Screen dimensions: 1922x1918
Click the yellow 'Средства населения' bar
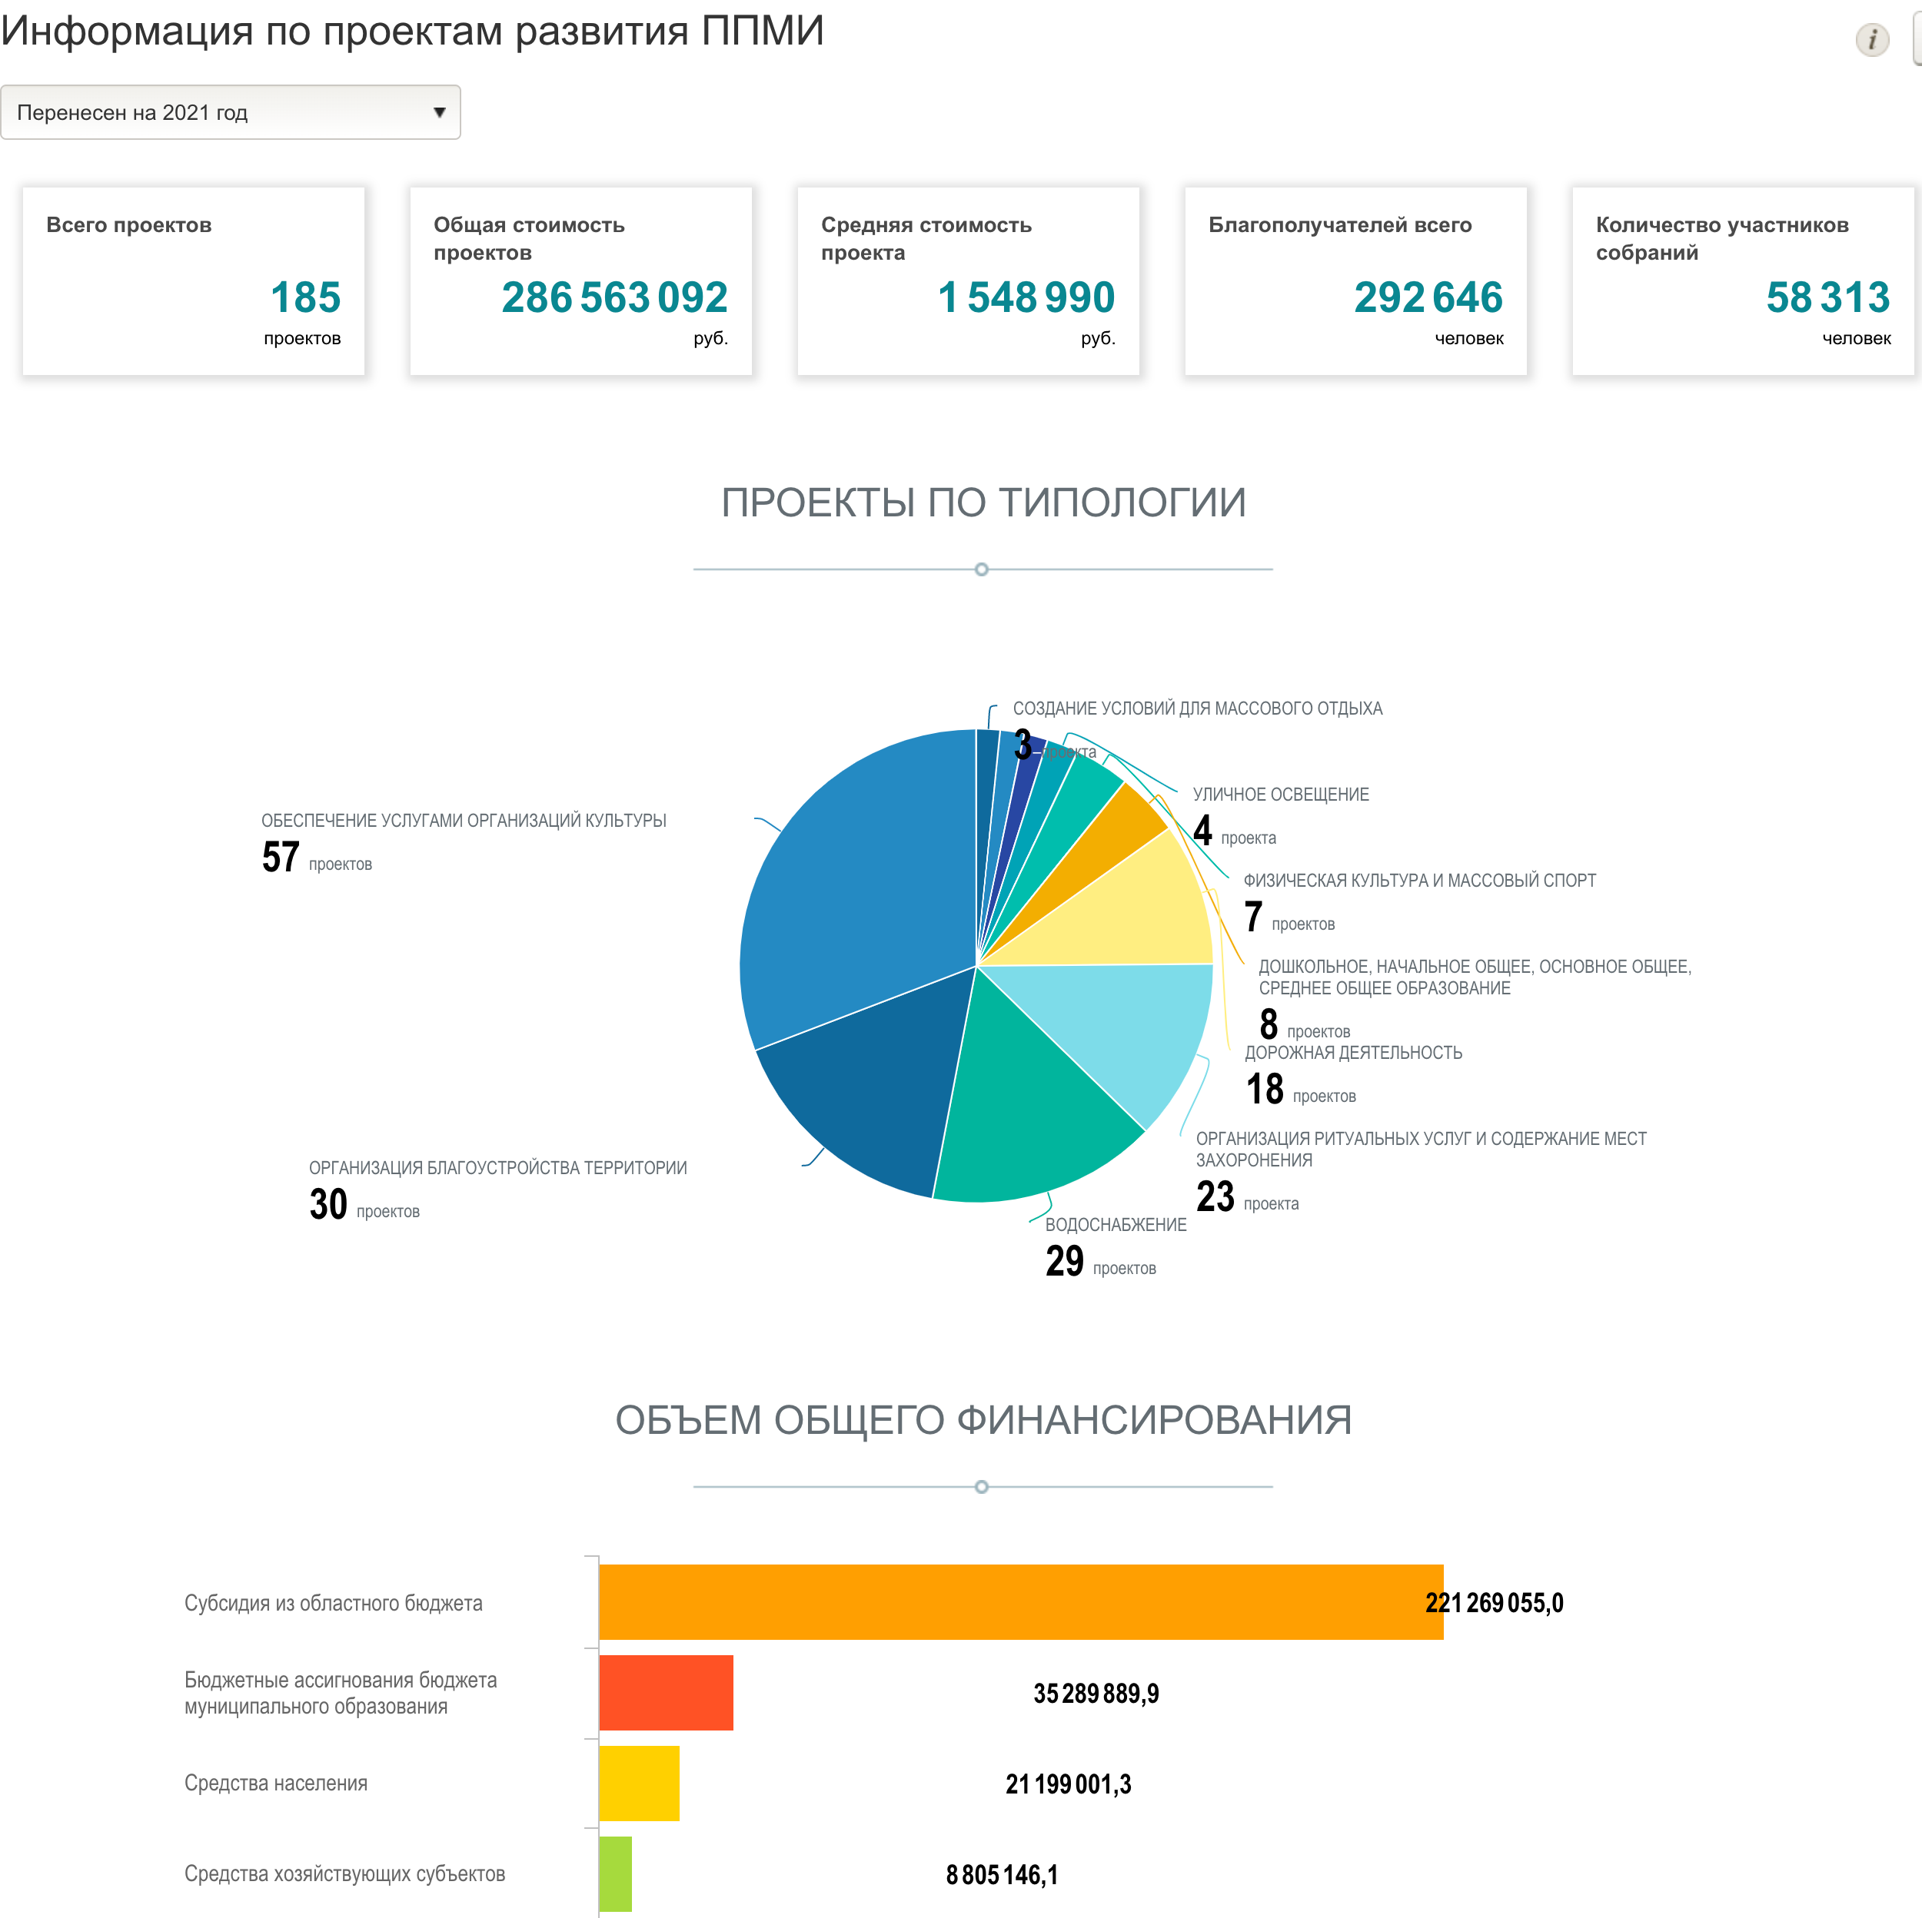pos(639,1783)
